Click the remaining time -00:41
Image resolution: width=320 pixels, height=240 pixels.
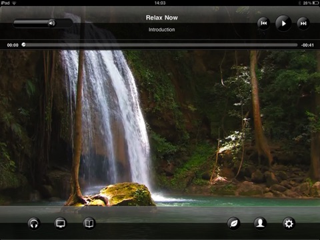pos(307,45)
